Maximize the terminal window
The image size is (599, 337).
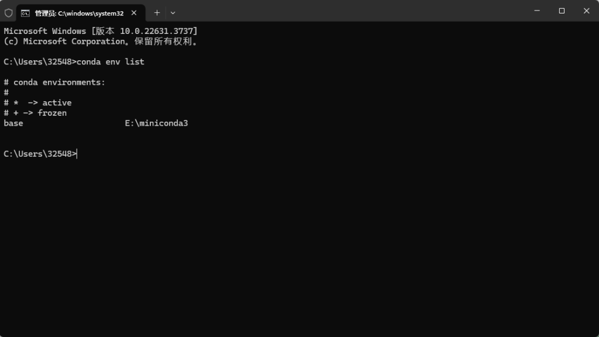pos(562,11)
